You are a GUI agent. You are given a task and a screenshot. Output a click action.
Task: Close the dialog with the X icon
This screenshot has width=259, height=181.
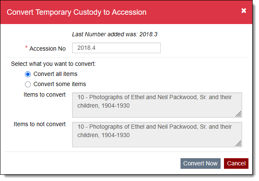pos(244,11)
